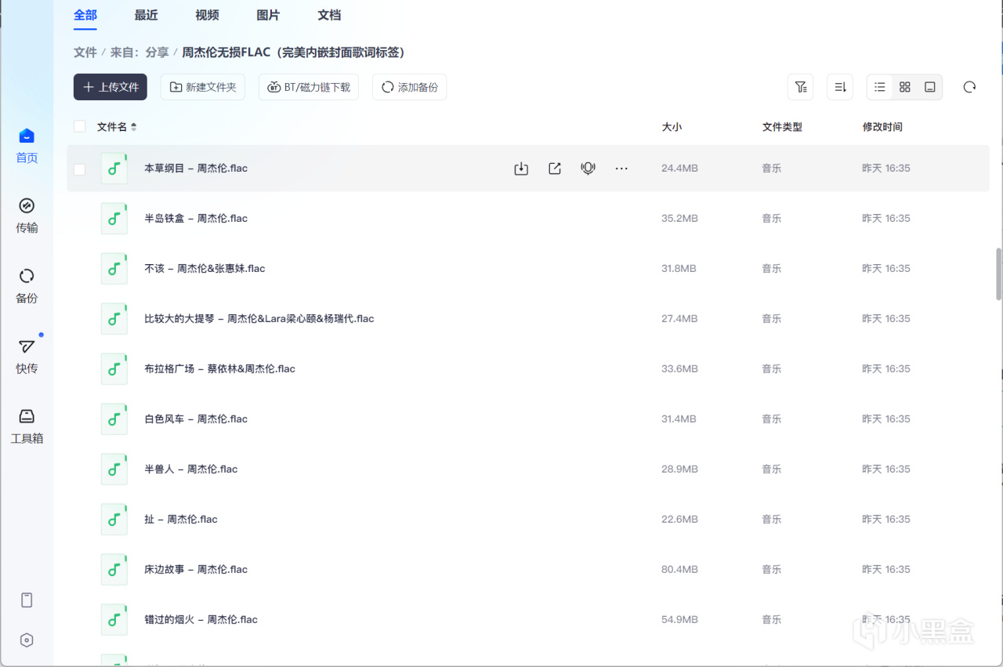Click the music file icon for 白色风车

(114, 419)
